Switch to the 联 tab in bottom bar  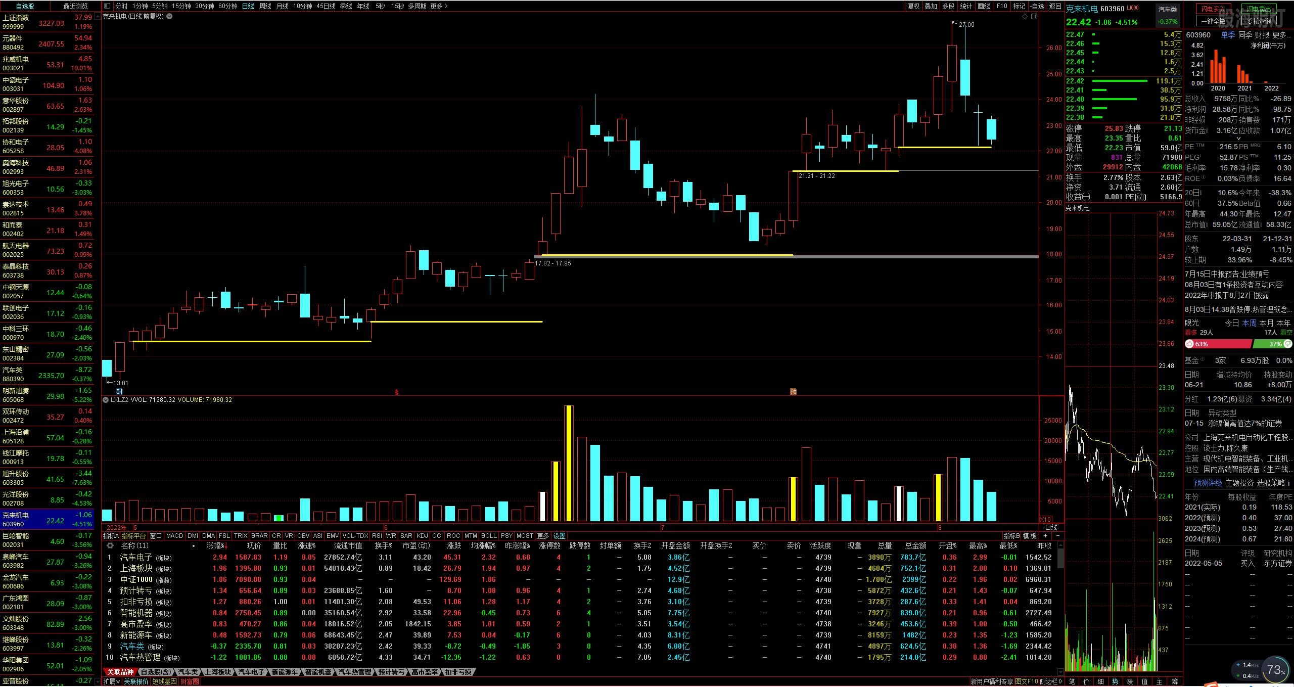(1130, 681)
